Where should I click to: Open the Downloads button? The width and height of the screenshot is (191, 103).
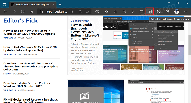(133, 11)
